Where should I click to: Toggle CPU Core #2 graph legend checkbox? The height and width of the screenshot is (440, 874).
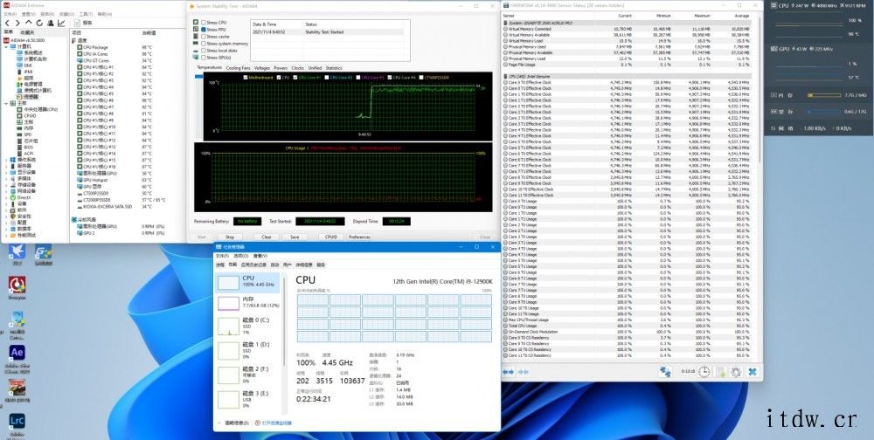click(x=328, y=78)
